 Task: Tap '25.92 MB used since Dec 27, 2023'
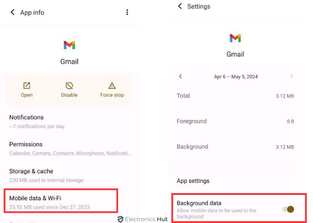tap(50, 207)
